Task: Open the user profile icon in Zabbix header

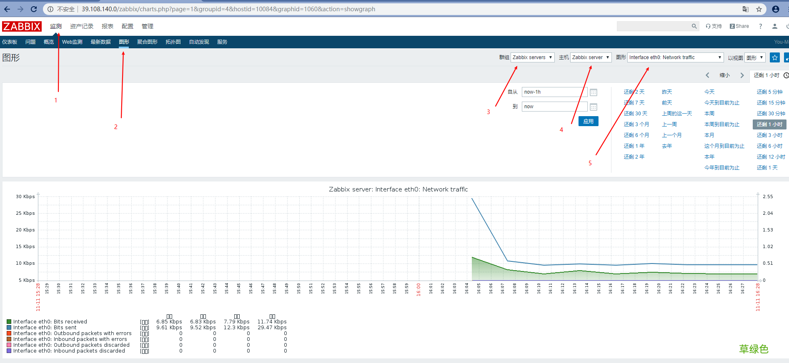Action: coord(774,26)
